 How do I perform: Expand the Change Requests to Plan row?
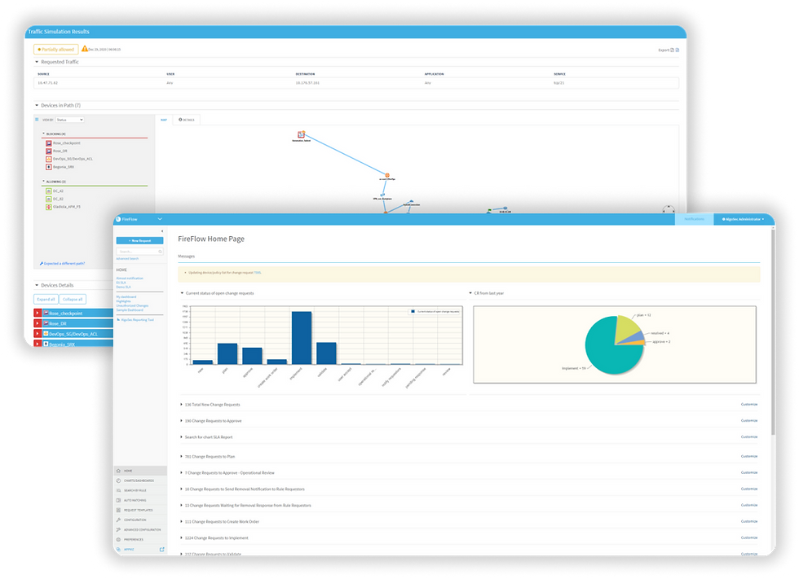click(181, 456)
